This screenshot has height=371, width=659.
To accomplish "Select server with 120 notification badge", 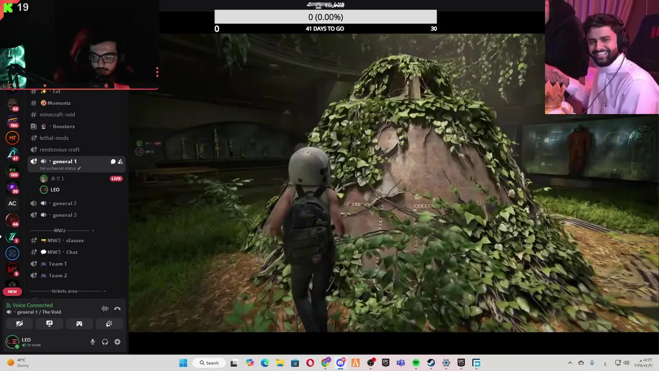I will tap(12, 171).
